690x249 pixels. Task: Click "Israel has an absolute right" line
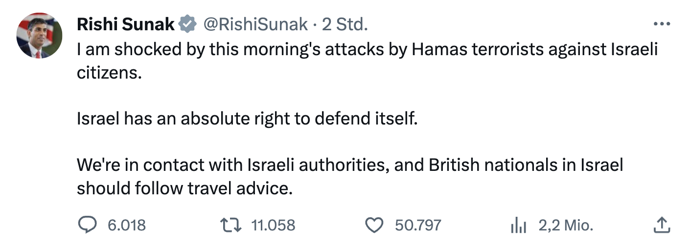click(248, 118)
